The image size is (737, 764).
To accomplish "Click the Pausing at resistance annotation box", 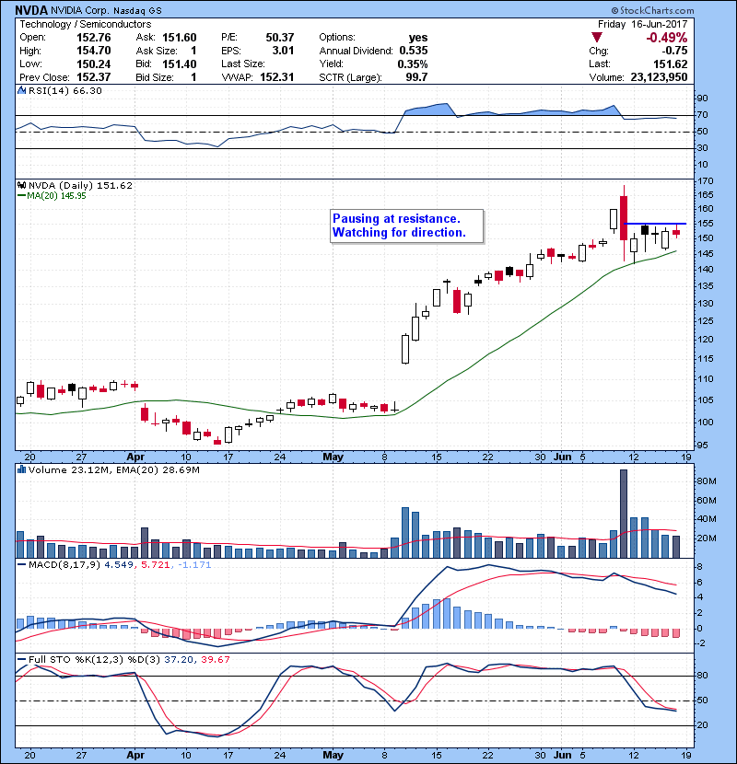I will point(407,226).
